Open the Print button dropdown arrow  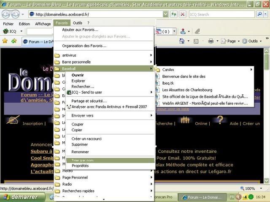[217, 41]
